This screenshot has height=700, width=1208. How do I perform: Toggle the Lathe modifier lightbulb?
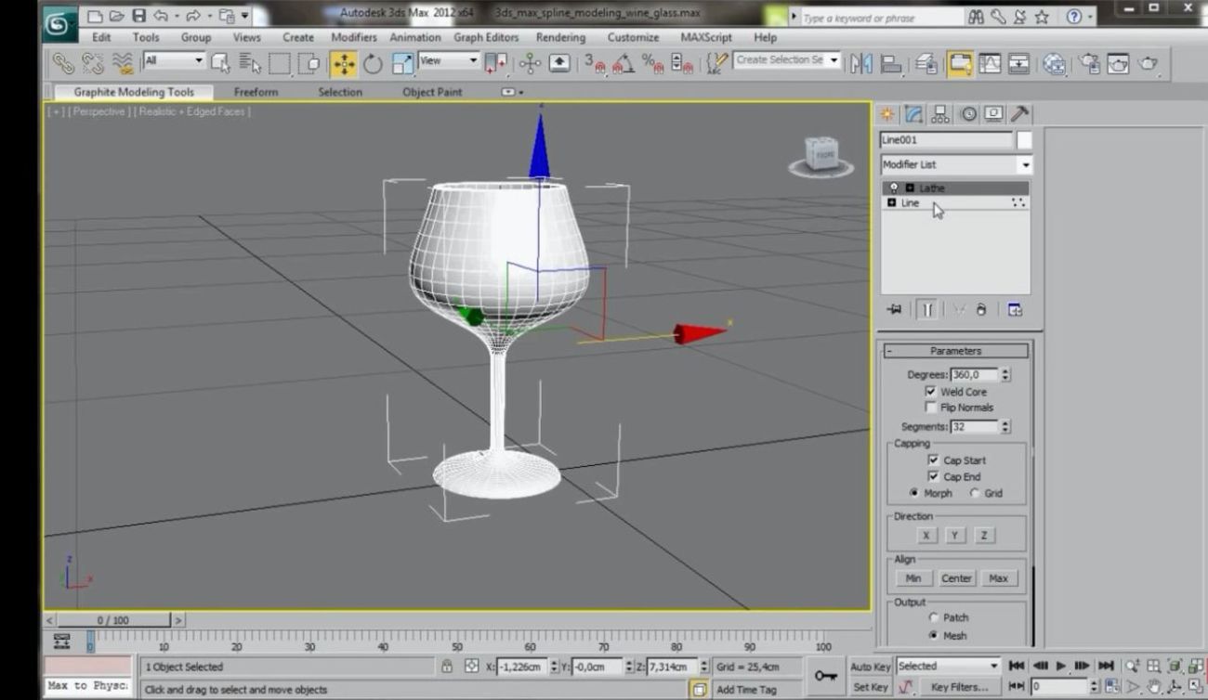(x=894, y=188)
